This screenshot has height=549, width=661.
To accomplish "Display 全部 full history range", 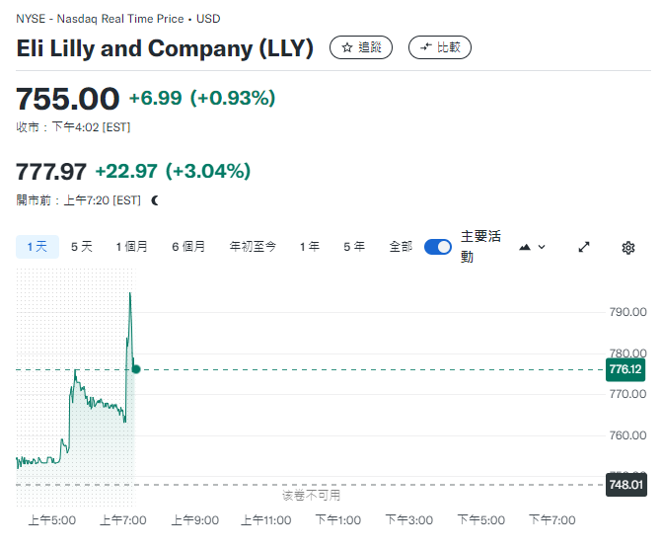I will point(401,247).
